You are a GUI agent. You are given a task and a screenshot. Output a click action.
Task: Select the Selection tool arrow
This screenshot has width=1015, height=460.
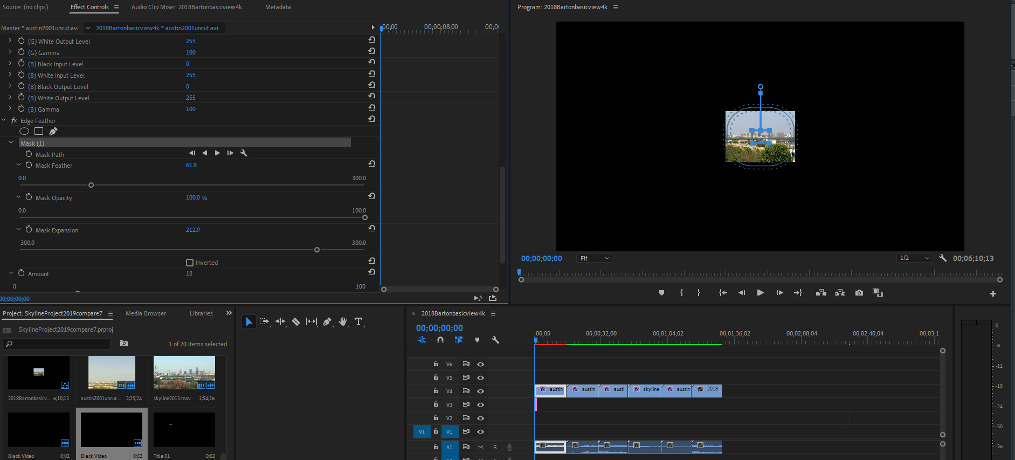click(x=249, y=322)
